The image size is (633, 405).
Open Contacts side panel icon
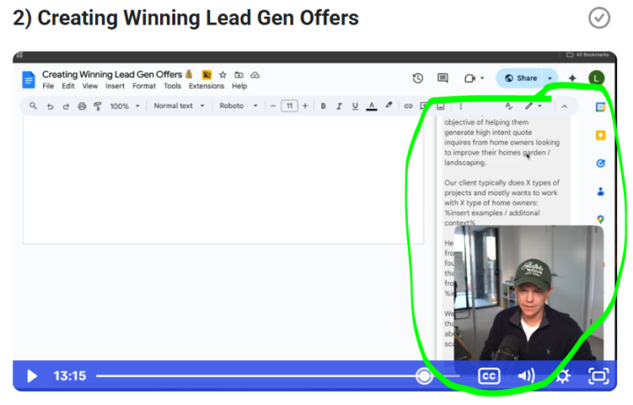tap(600, 192)
